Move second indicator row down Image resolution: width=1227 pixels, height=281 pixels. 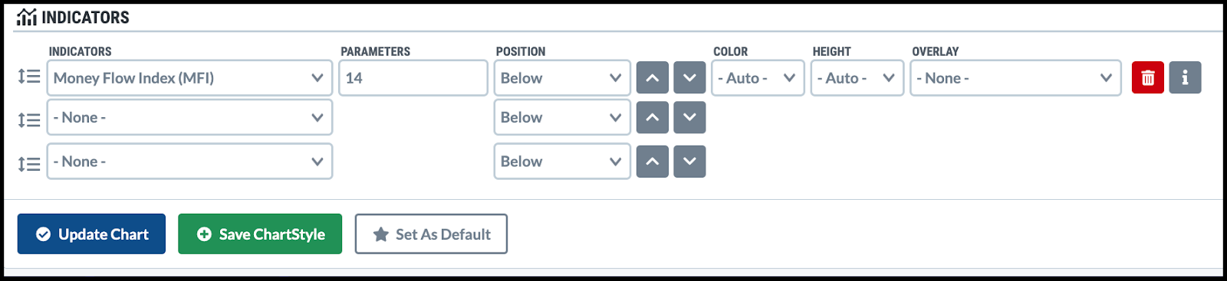[689, 117]
